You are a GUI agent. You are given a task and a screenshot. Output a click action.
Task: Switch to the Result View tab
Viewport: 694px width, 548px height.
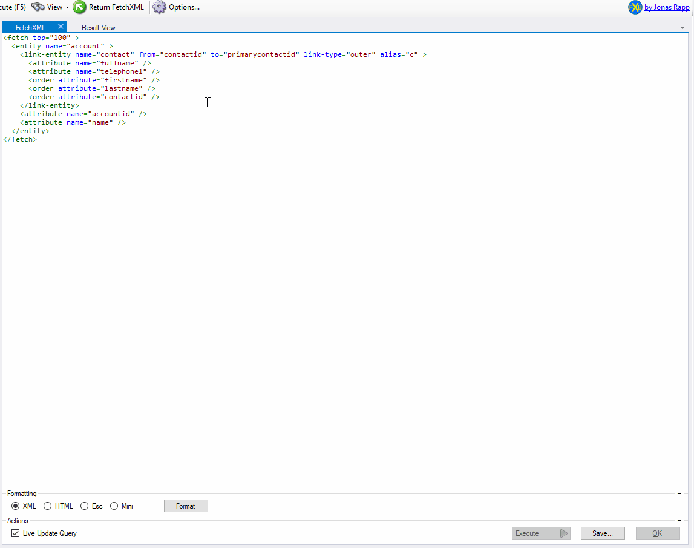pyautogui.click(x=98, y=28)
